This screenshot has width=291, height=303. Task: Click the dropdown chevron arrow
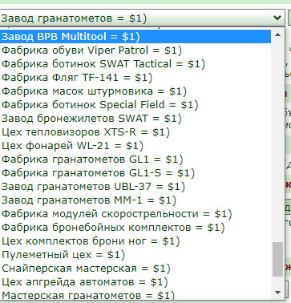point(277,18)
